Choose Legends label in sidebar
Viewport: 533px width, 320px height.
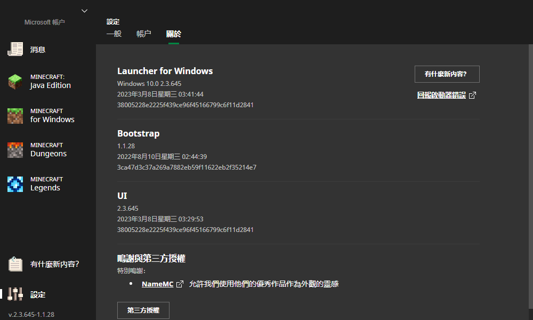point(45,188)
